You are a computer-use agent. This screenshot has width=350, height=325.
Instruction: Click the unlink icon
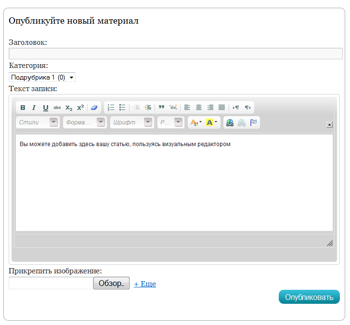(242, 122)
